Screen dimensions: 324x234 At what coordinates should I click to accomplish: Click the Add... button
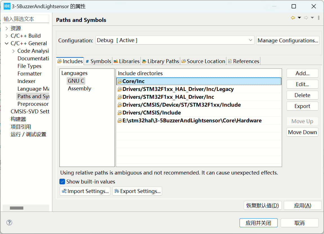pyautogui.click(x=302, y=74)
